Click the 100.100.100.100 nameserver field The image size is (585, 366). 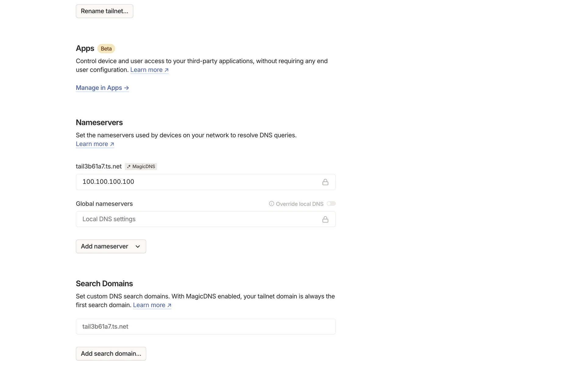[198, 182]
